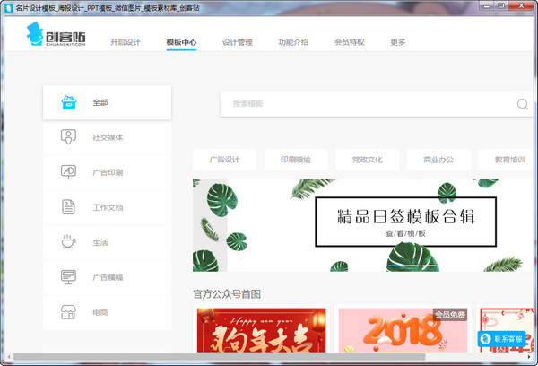Maximize the window
Image resolution: width=538 pixels, height=366 pixels.
pyautogui.click(x=501, y=6)
